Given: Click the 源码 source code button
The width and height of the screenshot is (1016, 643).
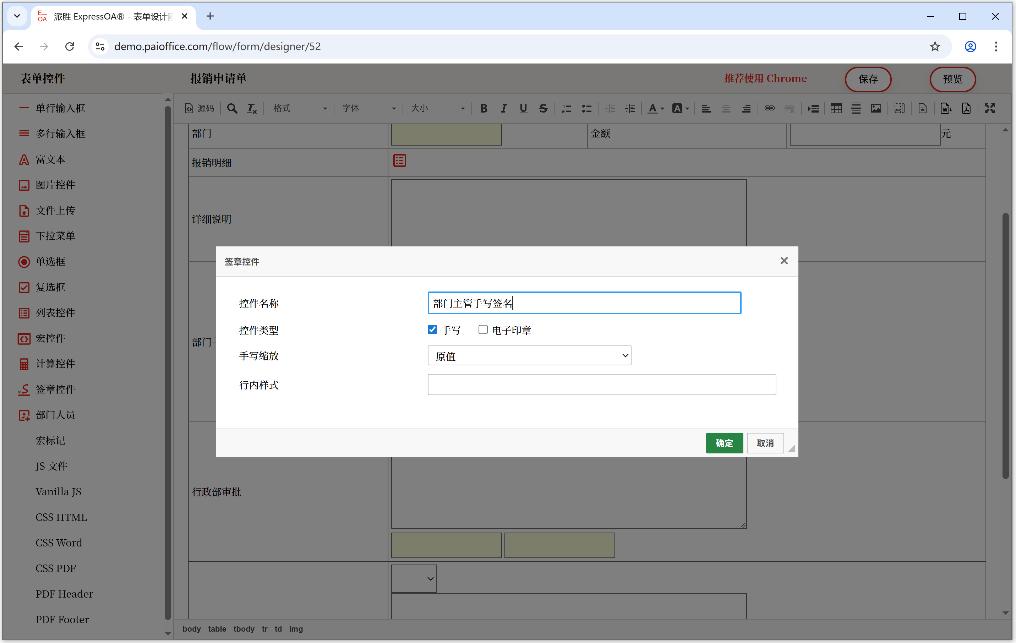Looking at the screenshot, I should coord(200,108).
